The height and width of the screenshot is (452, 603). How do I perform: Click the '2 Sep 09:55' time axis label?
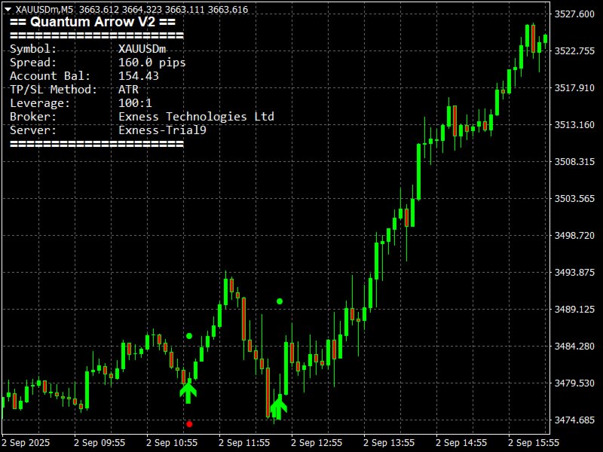[x=99, y=443]
